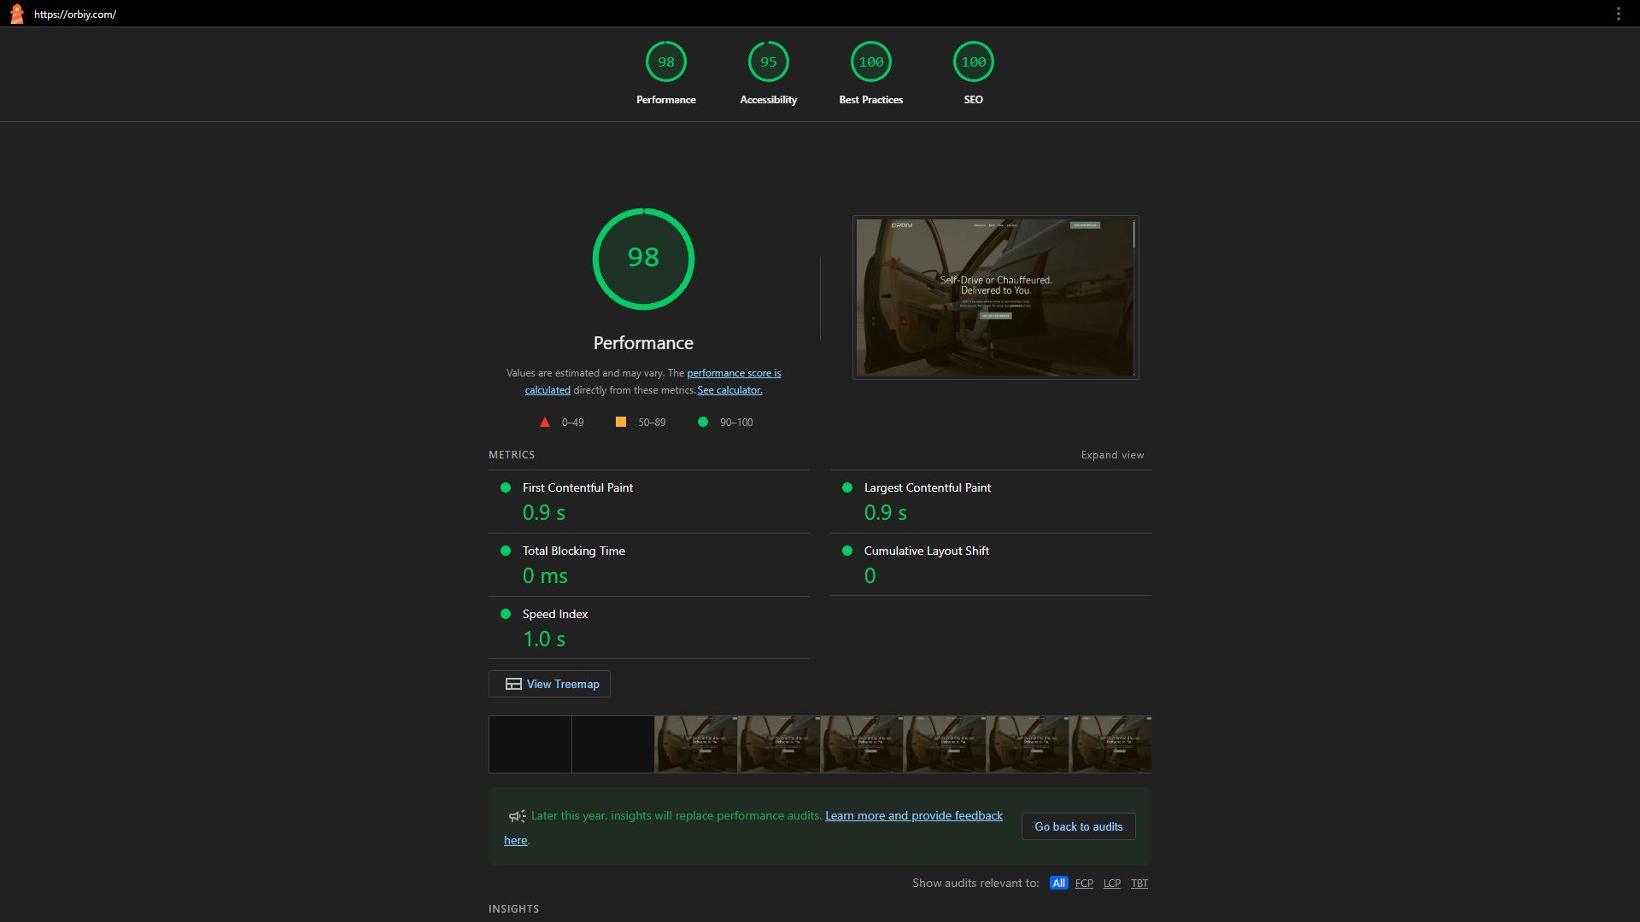Click the SEO 100 score gauge
1640x922 pixels.
tap(973, 62)
